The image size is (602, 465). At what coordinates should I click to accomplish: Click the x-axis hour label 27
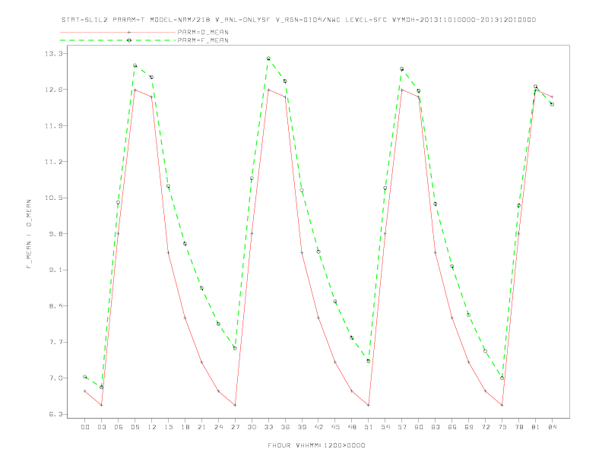click(235, 427)
